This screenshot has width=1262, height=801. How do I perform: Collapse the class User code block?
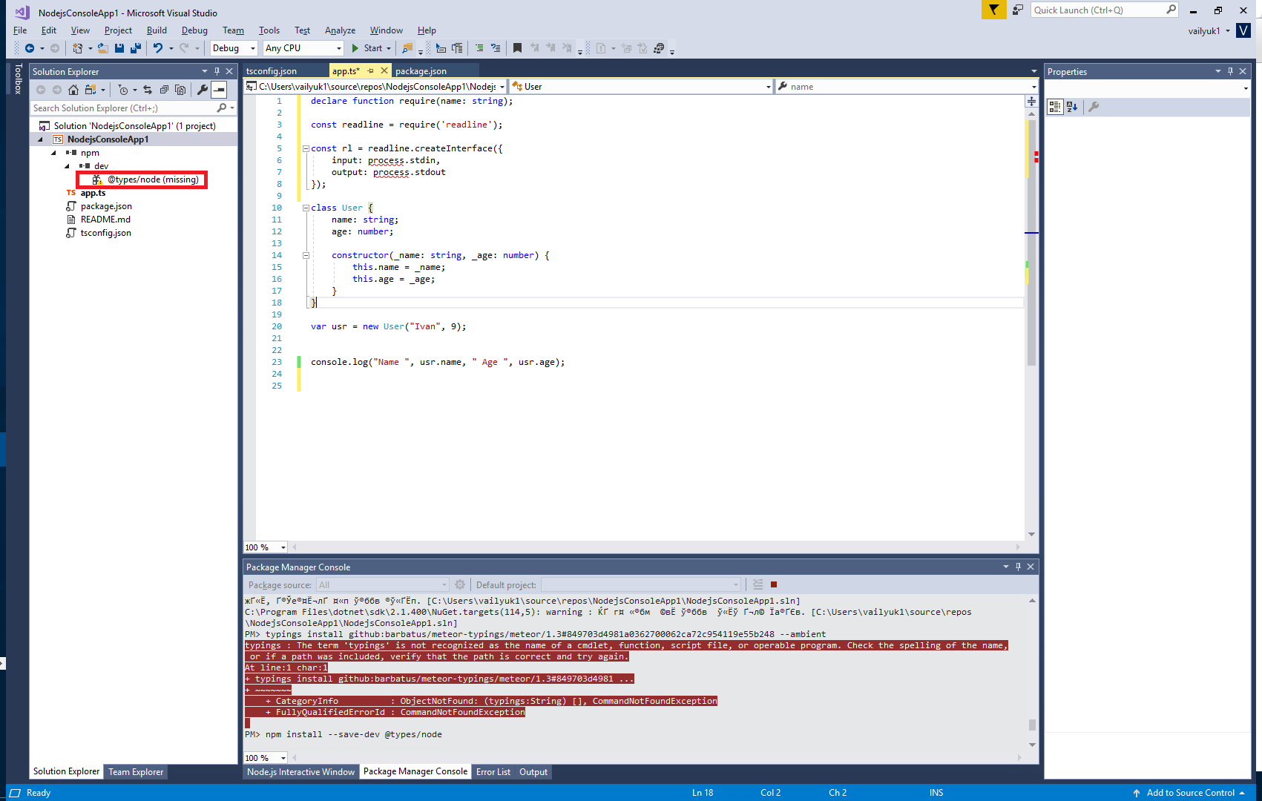[306, 208]
